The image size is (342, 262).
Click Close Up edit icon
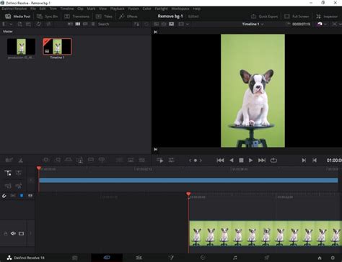(x=79, y=160)
